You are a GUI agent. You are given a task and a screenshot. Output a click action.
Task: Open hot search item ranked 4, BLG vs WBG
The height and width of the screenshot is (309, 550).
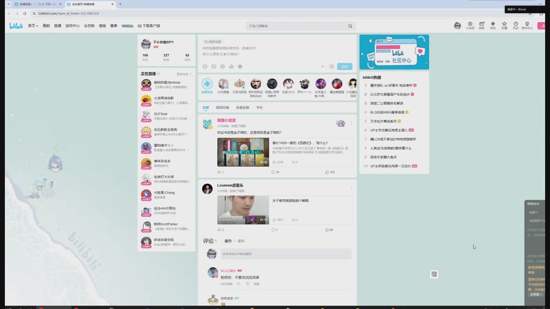coord(387,112)
